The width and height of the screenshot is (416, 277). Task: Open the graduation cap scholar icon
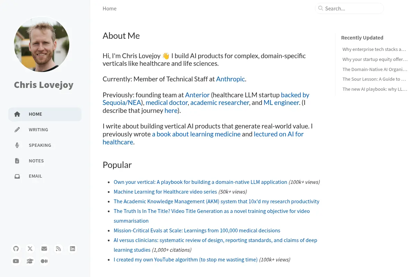30,261
